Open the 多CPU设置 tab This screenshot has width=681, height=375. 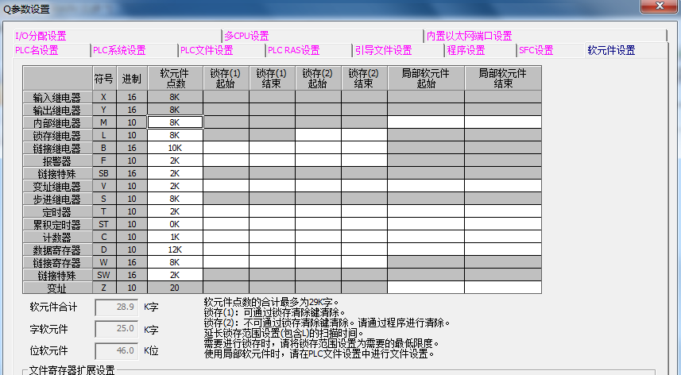246,36
